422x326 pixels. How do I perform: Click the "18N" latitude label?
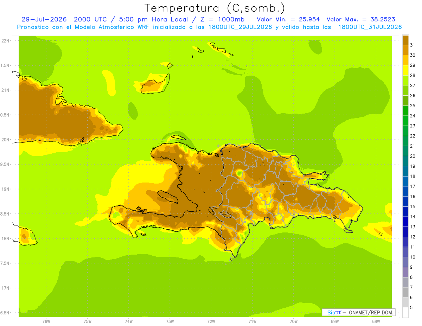(x=6, y=238)
